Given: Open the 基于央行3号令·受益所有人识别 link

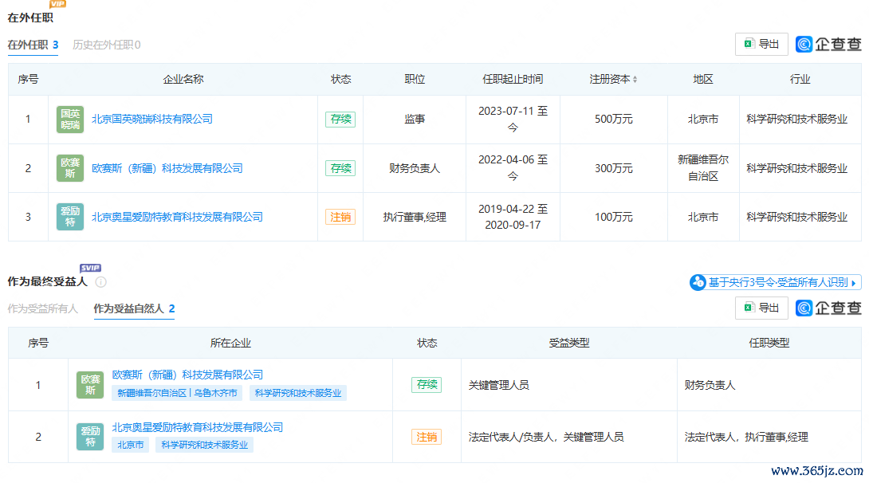Looking at the screenshot, I should [776, 282].
